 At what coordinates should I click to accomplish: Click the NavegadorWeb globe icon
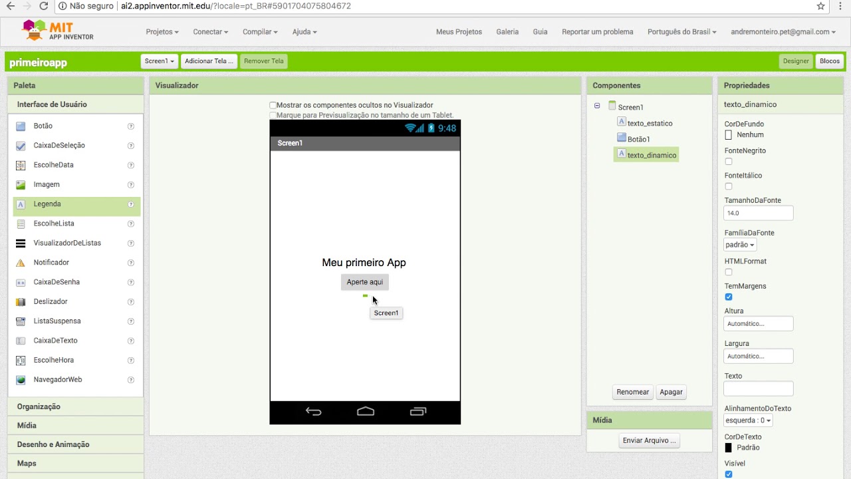[x=21, y=380]
